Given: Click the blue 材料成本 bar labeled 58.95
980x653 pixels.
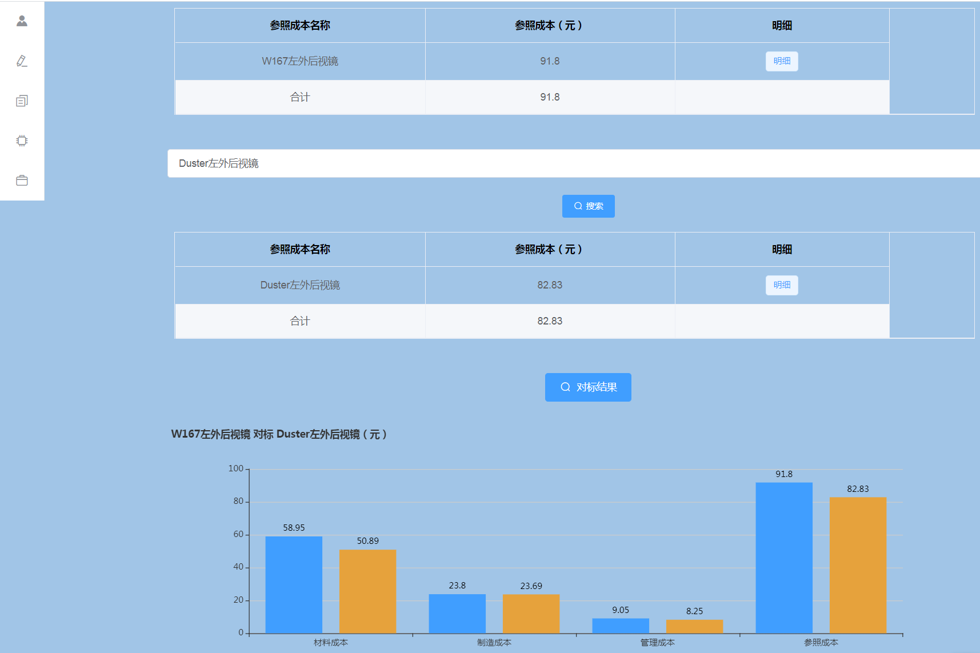Looking at the screenshot, I should pos(294,585).
